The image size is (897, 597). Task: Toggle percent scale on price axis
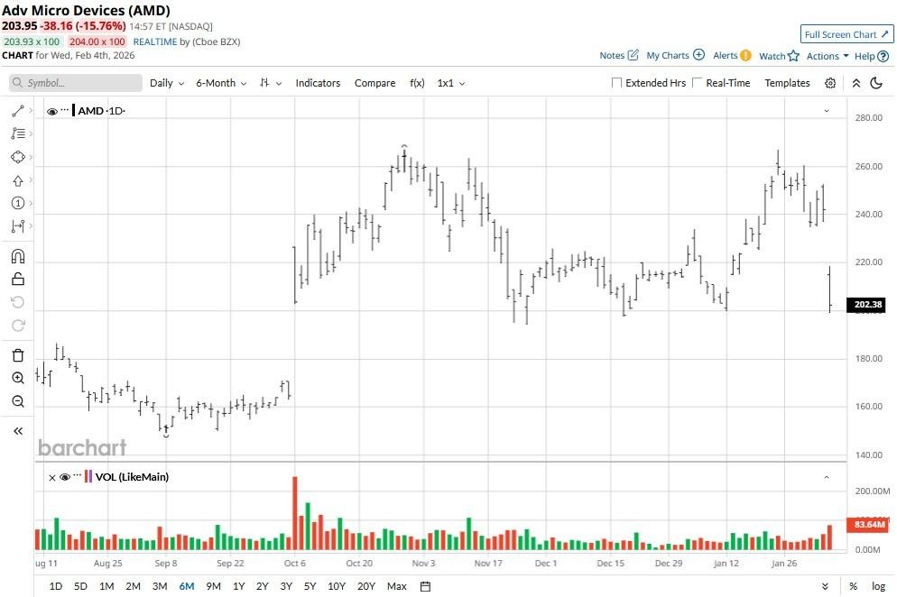click(x=853, y=586)
